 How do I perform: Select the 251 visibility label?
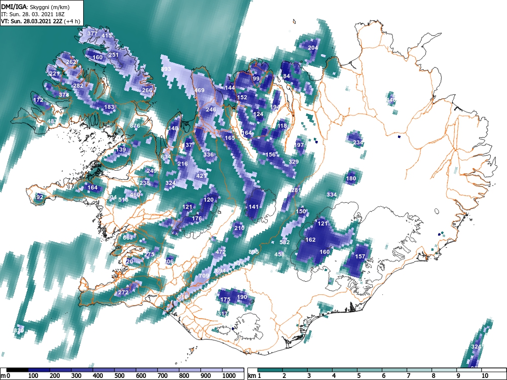(114, 55)
